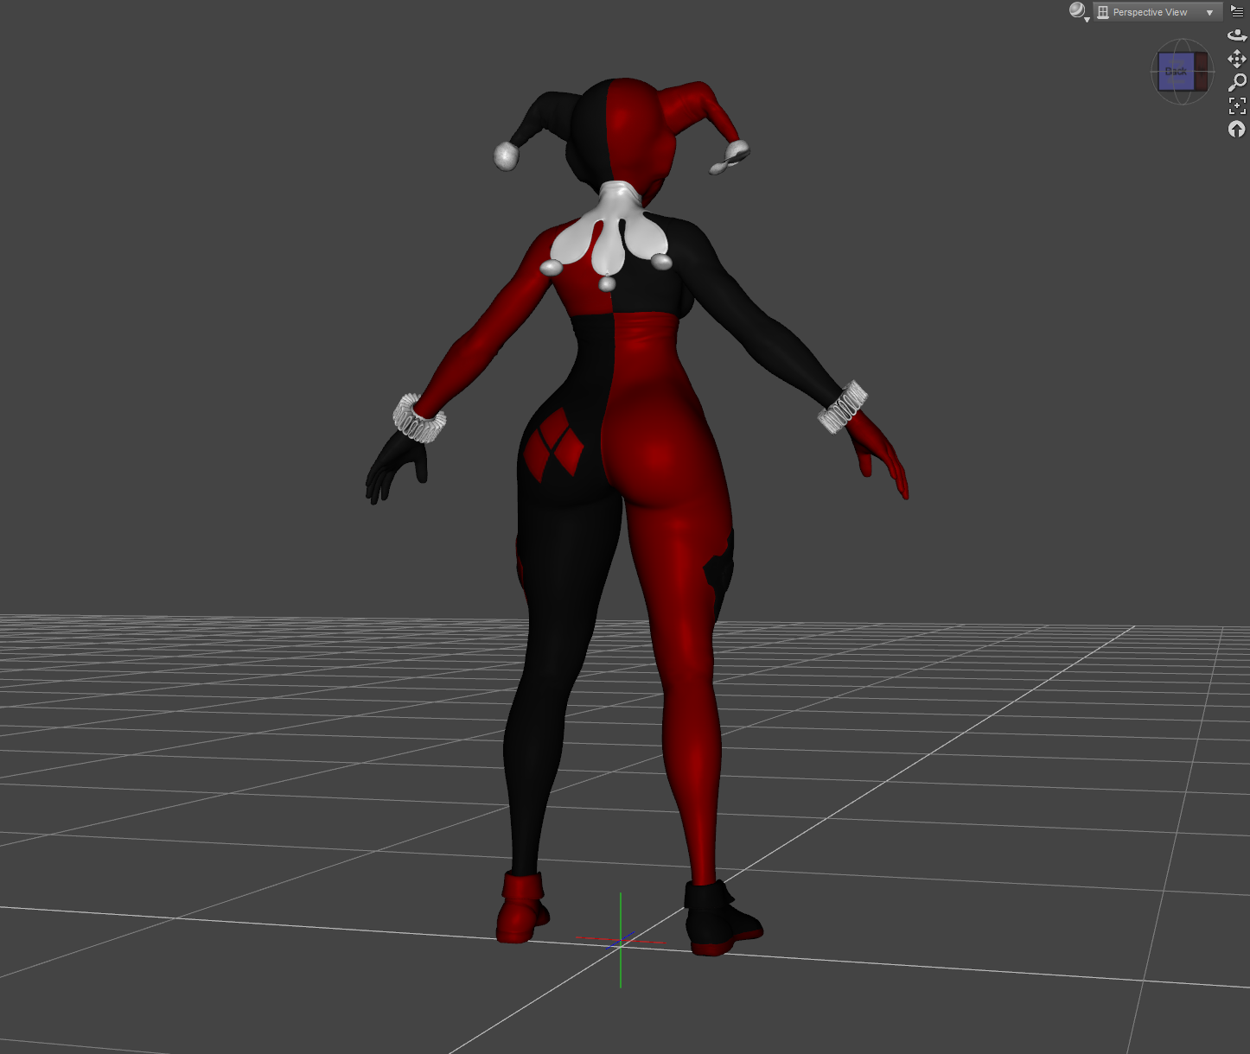Open the viewport options menu icon
This screenshot has height=1054, width=1250.
[x=1237, y=11]
